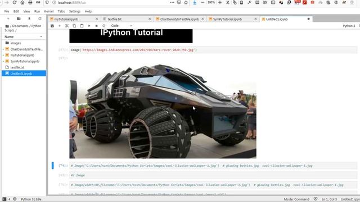Open the developer wrench icon in browser toolbar
360x202 pixels.
249,2
